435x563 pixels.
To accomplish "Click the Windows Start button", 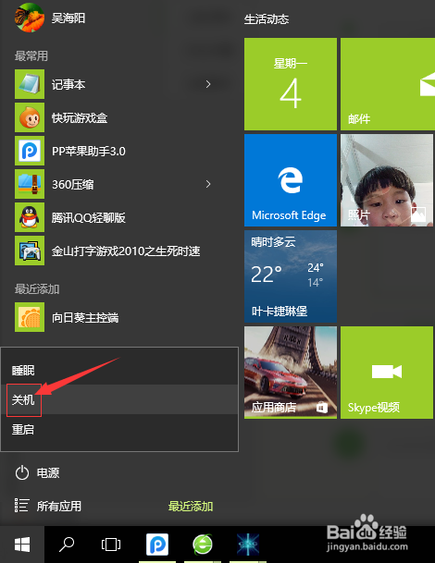I will [22, 545].
